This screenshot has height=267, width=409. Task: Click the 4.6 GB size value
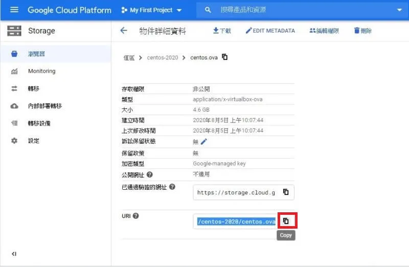(201, 109)
